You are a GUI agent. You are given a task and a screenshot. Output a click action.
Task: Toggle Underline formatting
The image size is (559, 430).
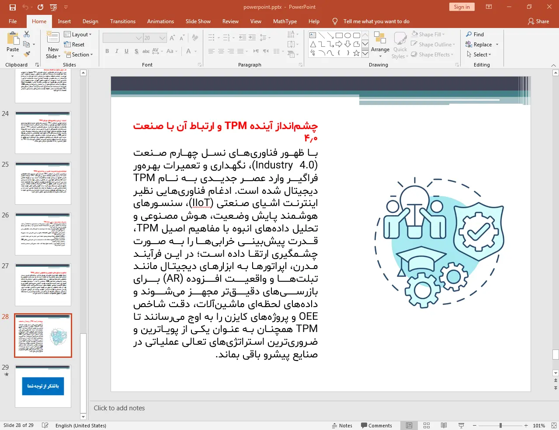126,51
